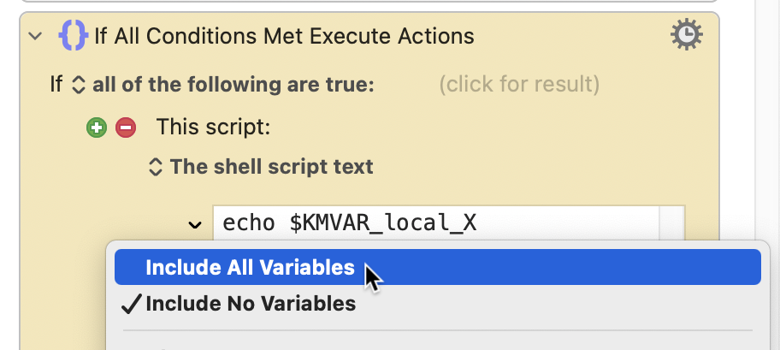The width and height of the screenshot is (780, 350).
Task: Click the "This script:" condition label
Action: (214, 128)
